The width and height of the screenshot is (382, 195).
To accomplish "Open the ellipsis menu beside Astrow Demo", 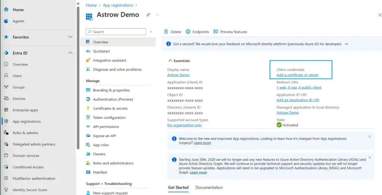I will pos(157,15).
